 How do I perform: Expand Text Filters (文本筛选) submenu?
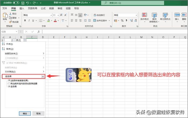point(44,71)
